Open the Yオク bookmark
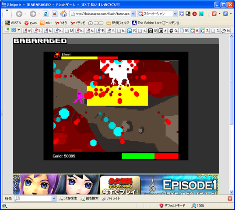This screenshot has width=235, height=210. pyautogui.click(x=61, y=23)
